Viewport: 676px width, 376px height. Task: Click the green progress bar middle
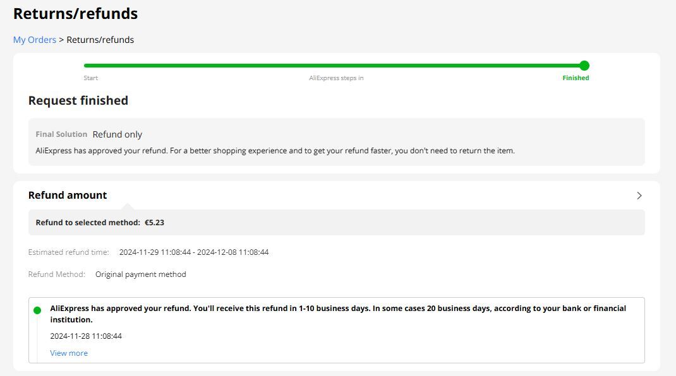pos(334,66)
